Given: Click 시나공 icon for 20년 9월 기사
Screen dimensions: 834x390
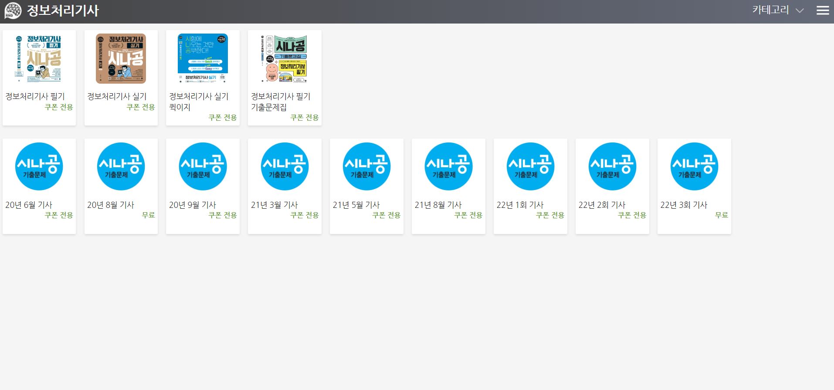Looking at the screenshot, I should [203, 166].
